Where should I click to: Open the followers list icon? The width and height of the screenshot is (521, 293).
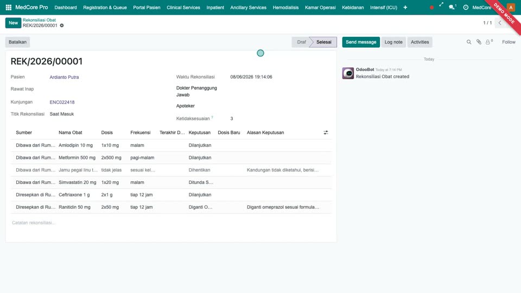point(489,42)
